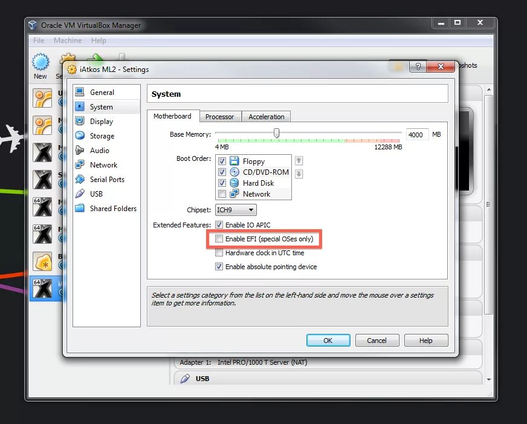
Task: Switch to the Acceleration tab
Action: click(266, 117)
